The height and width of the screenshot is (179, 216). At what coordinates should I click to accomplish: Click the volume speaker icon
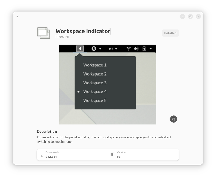(x=136, y=48)
